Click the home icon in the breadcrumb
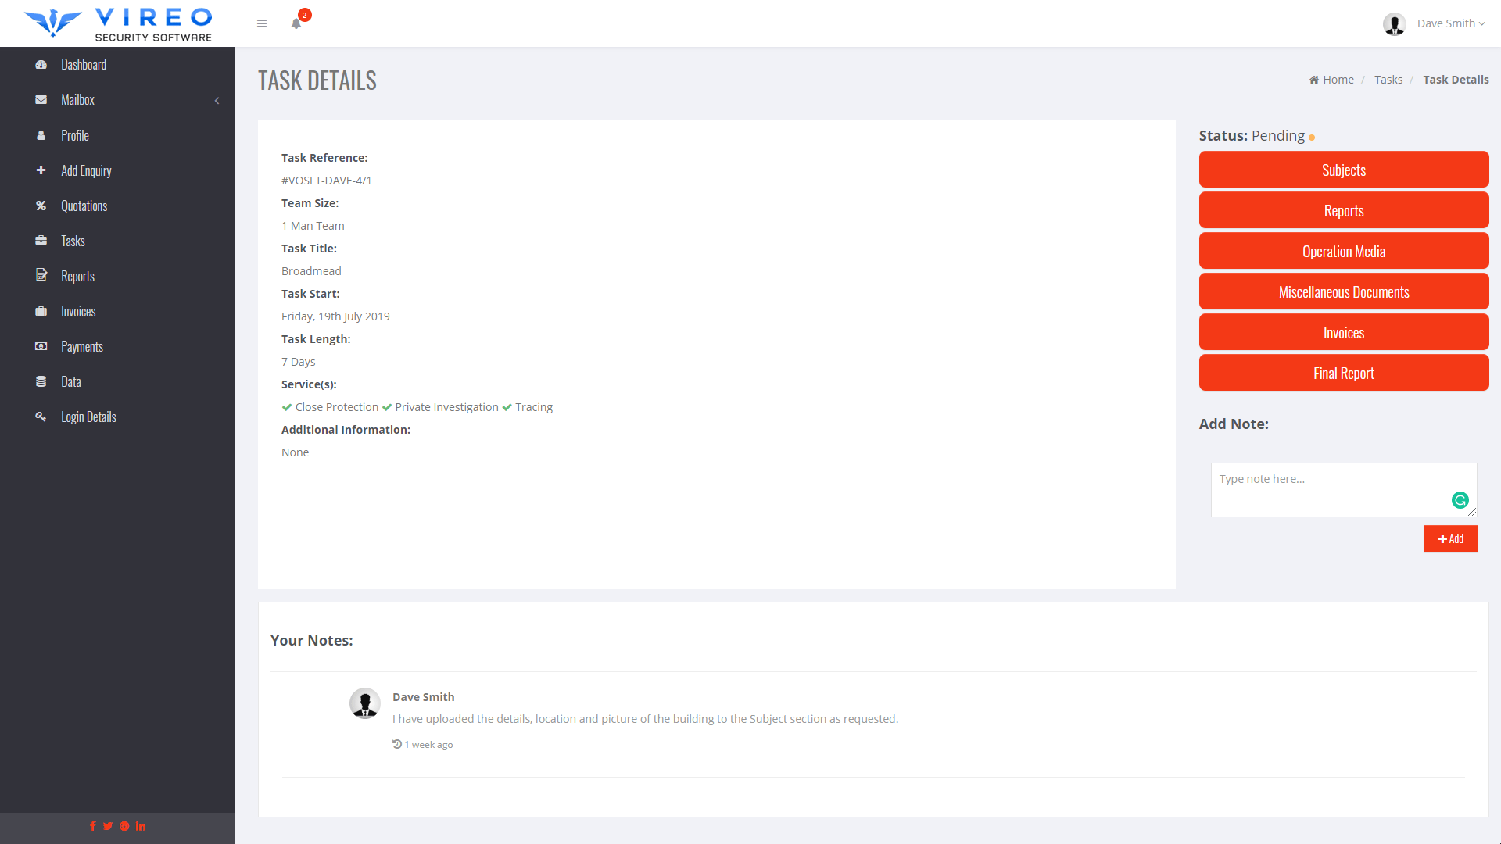Viewport: 1501px width, 844px height. pos(1315,79)
